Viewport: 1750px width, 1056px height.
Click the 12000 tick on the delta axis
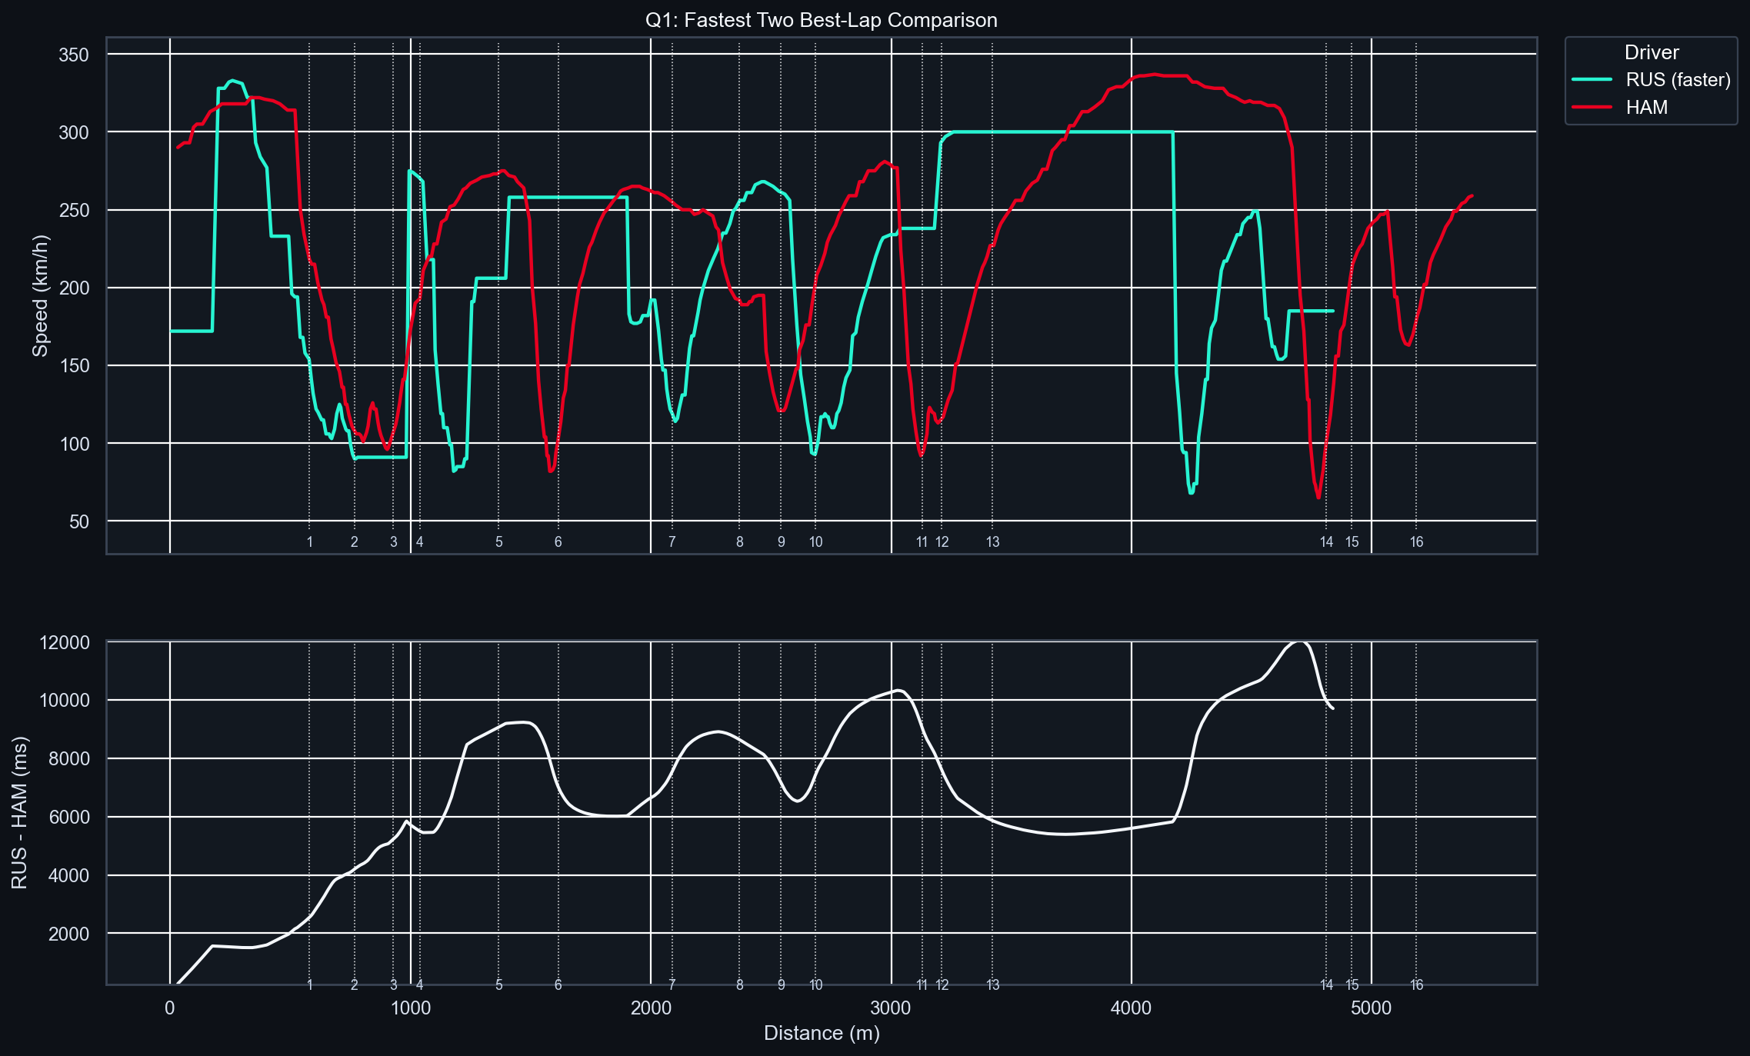pyautogui.click(x=64, y=642)
